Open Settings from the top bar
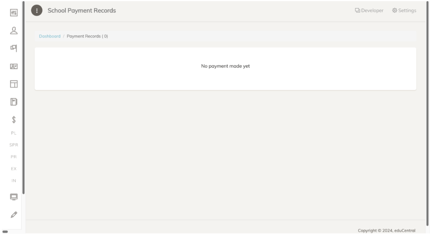Screen dimensions: 435x234 [x=404, y=11]
